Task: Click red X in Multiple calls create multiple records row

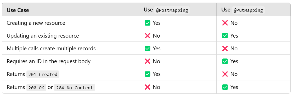Action: tap(225, 49)
